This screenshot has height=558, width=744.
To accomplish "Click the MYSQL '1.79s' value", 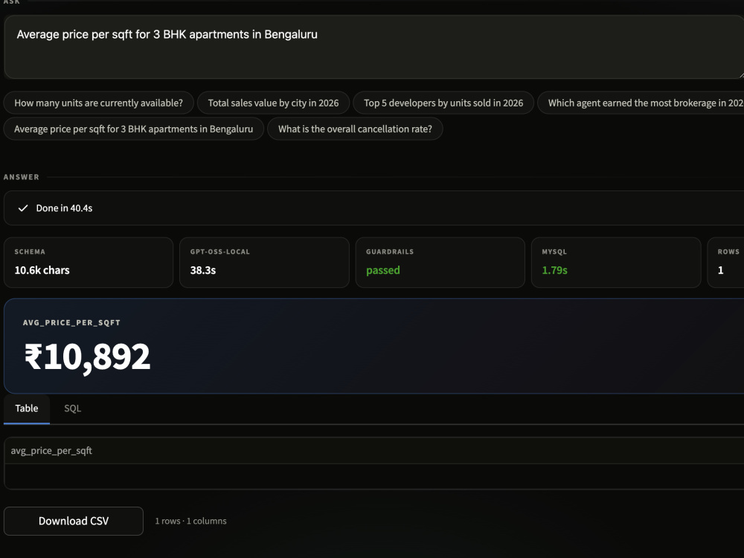I will coord(555,271).
